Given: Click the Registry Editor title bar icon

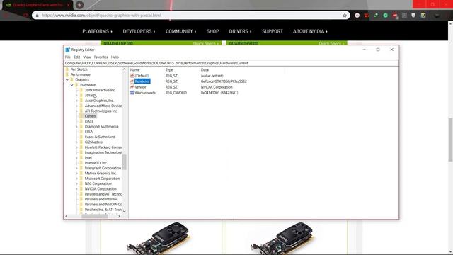Looking at the screenshot, I should 68,50.
